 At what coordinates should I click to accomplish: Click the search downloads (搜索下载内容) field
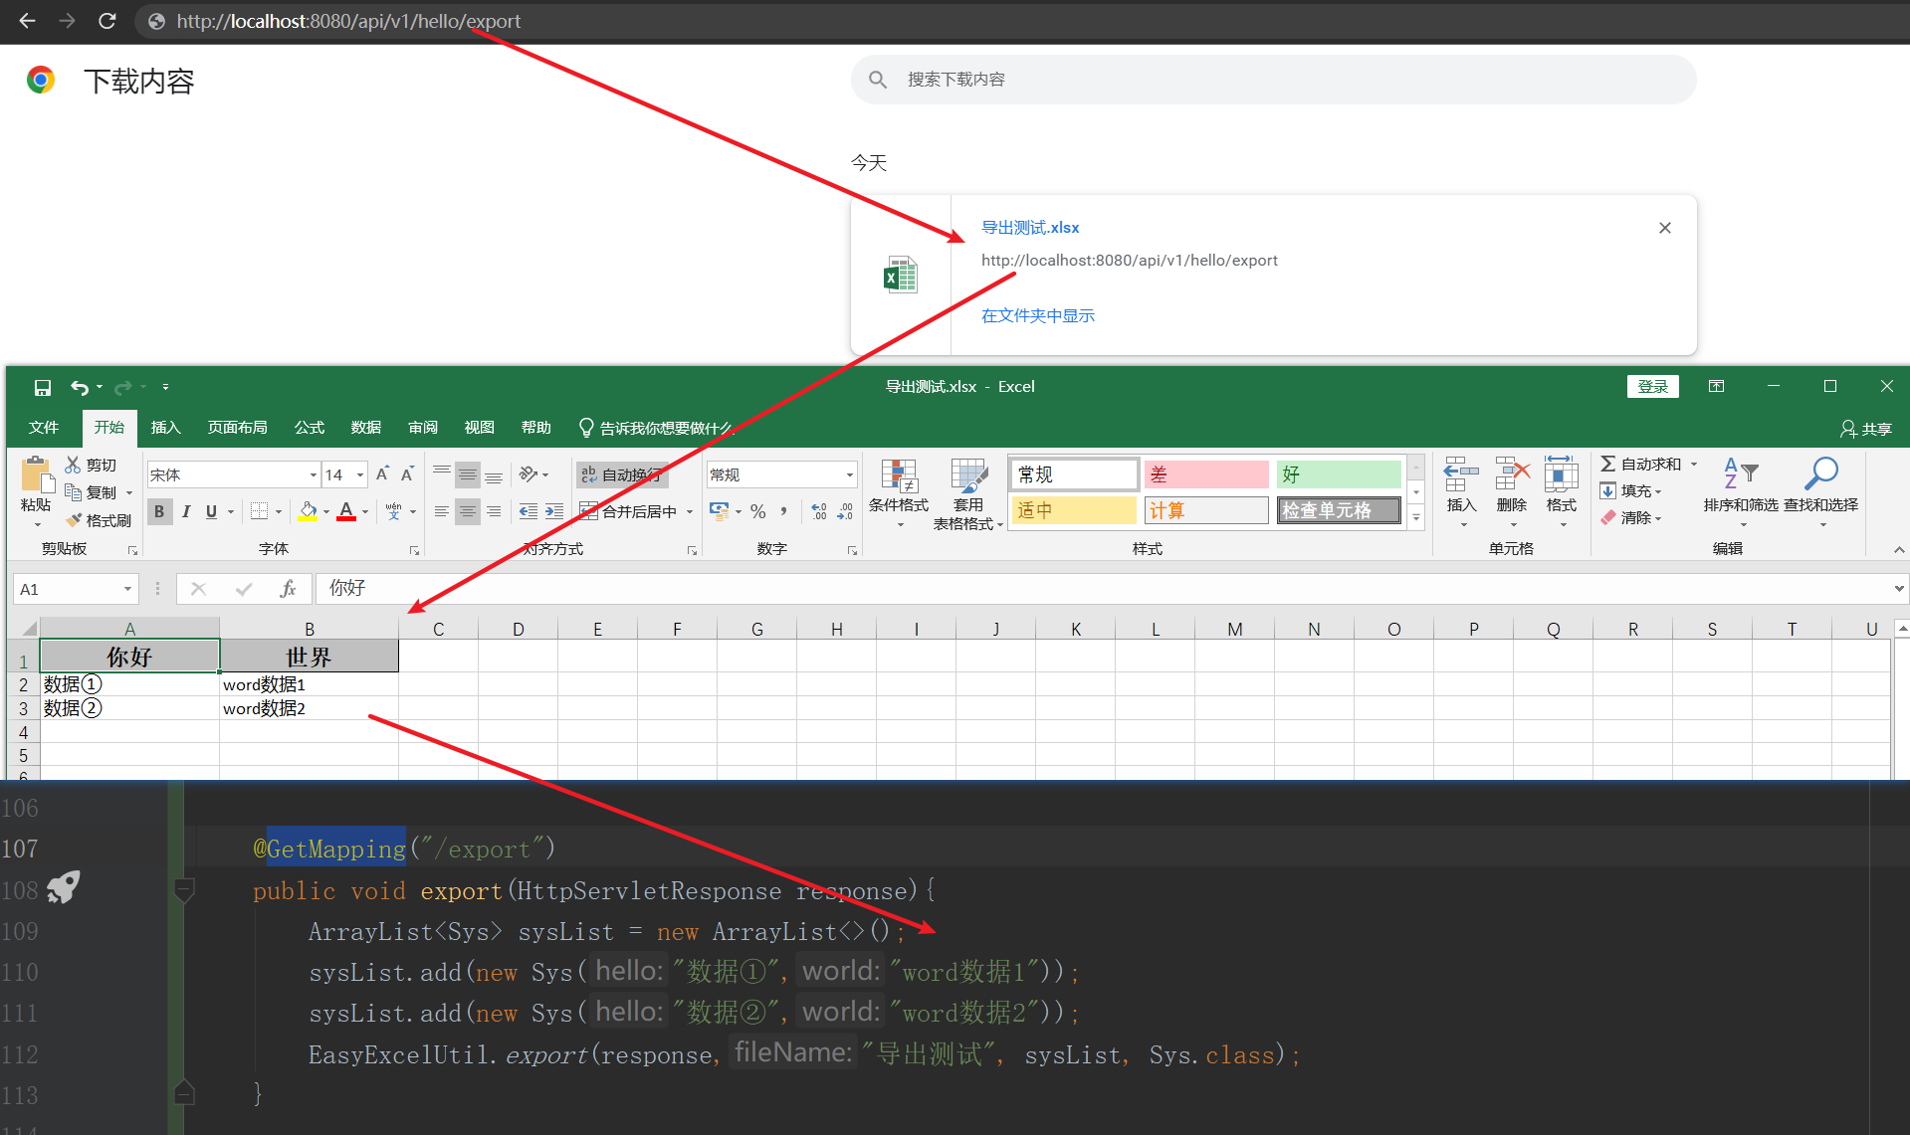(1274, 80)
